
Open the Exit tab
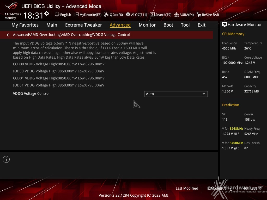click(202, 25)
